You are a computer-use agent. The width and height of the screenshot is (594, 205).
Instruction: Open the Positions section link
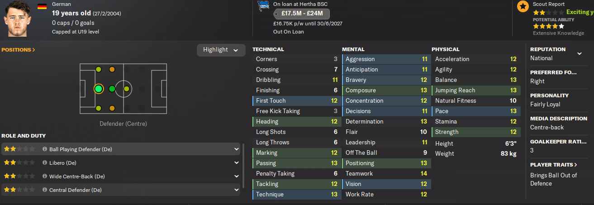(19, 50)
